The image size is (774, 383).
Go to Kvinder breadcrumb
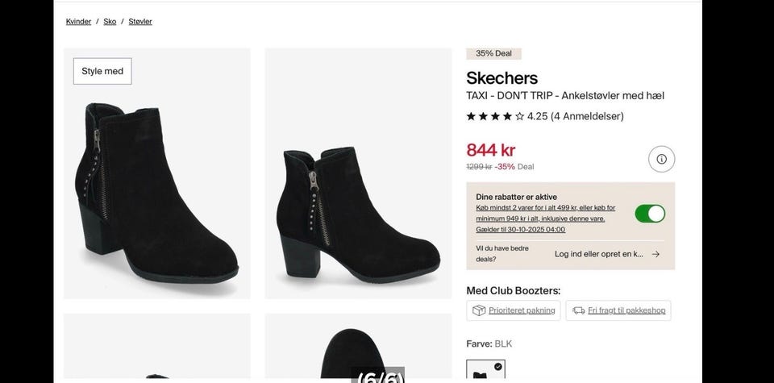point(78,22)
